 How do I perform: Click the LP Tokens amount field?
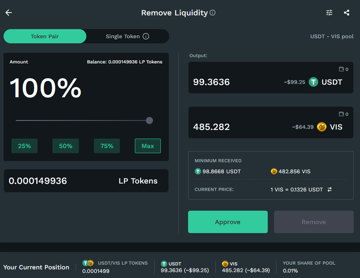tap(86, 181)
